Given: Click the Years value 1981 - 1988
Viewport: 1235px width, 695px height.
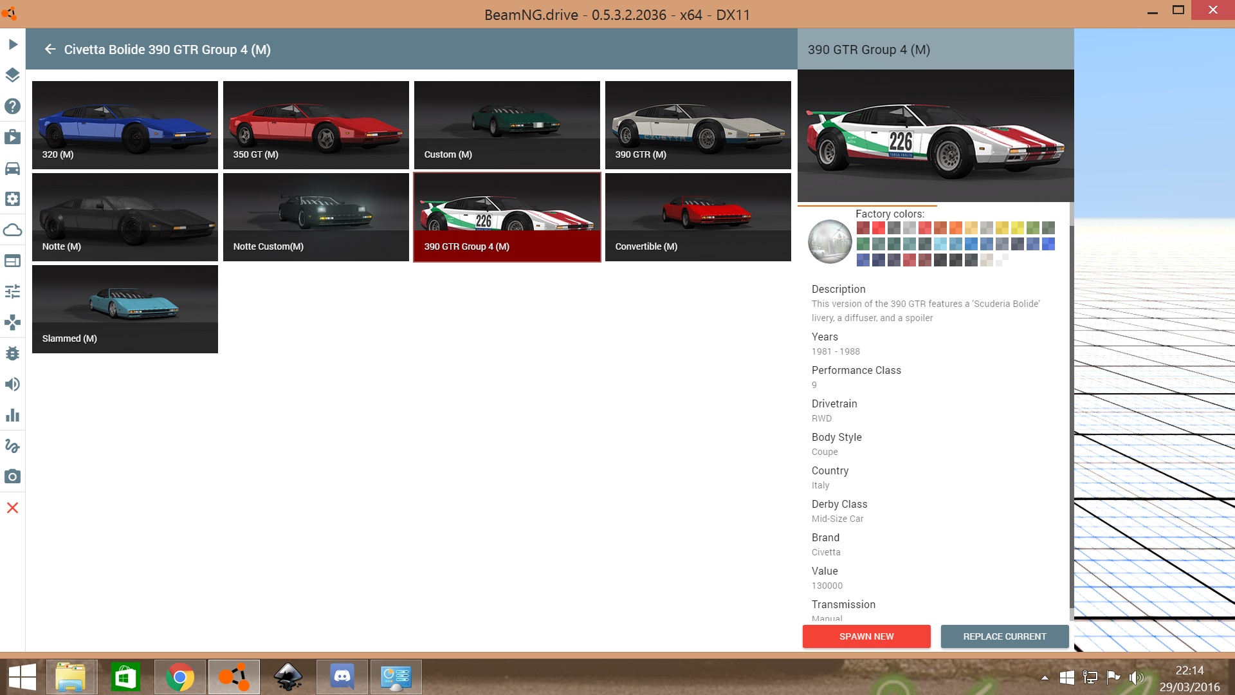Looking at the screenshot, I should [836, 351].
